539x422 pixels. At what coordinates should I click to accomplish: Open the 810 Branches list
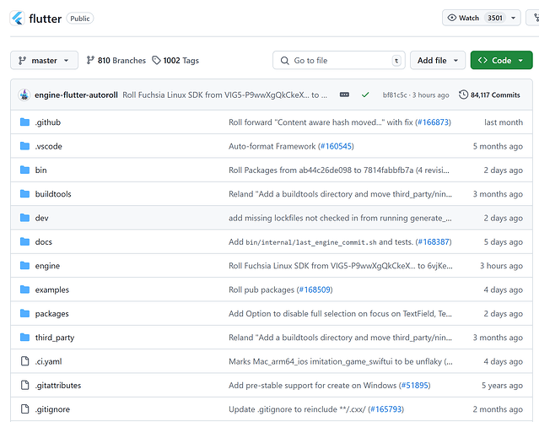(x=116, y=60)
